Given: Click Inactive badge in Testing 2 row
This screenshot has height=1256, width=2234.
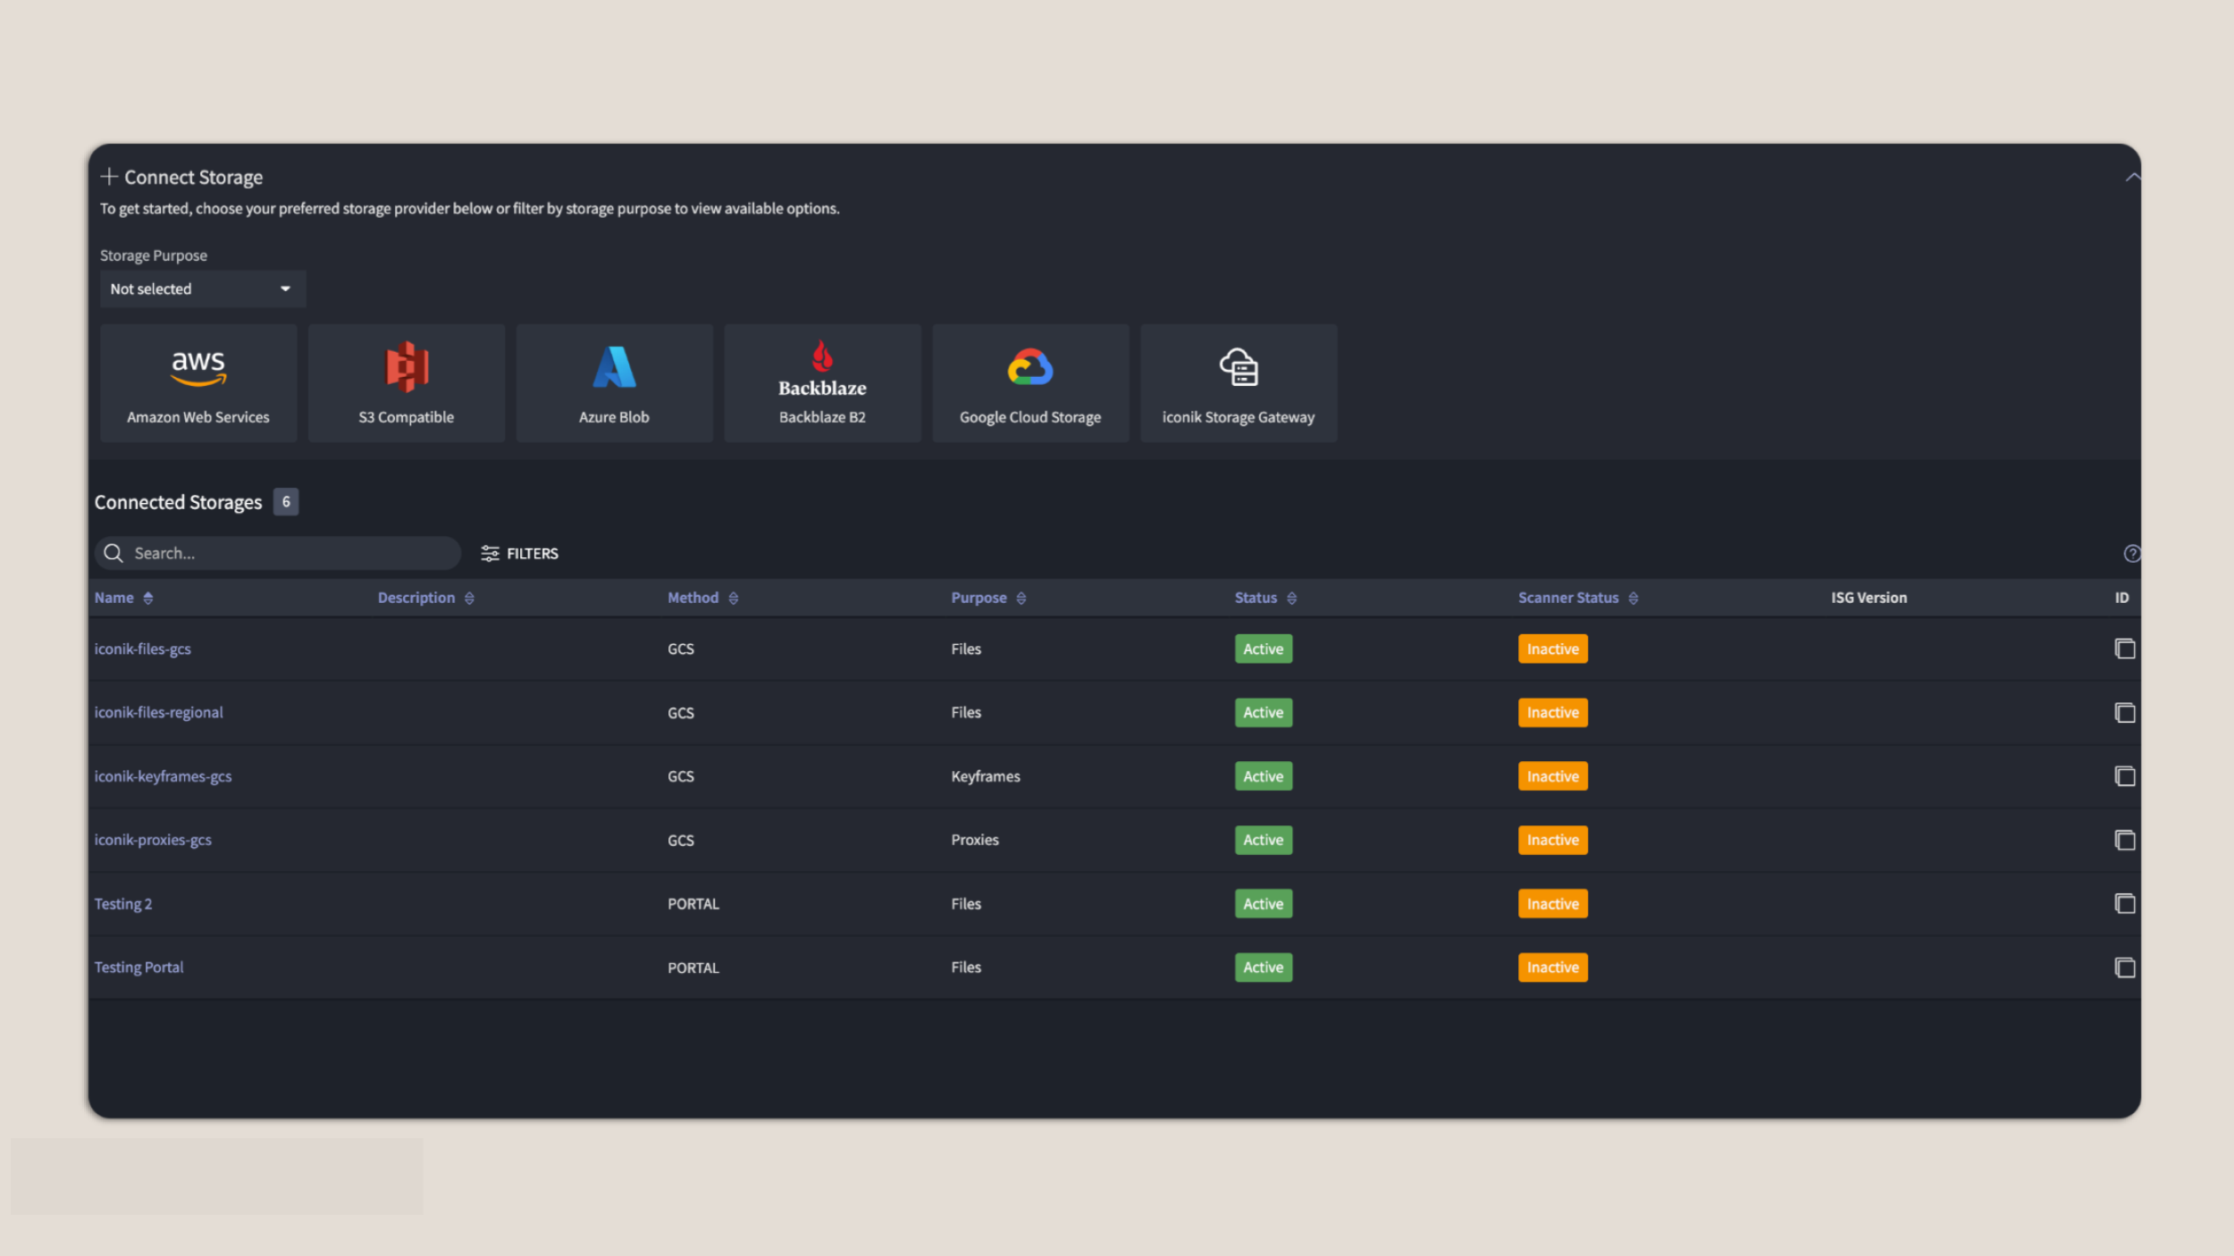Looking at the screenshot, I should click(x=1553, y=903).
